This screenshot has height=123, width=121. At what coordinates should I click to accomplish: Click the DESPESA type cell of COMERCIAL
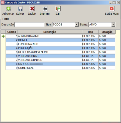(x=90, y=68)
